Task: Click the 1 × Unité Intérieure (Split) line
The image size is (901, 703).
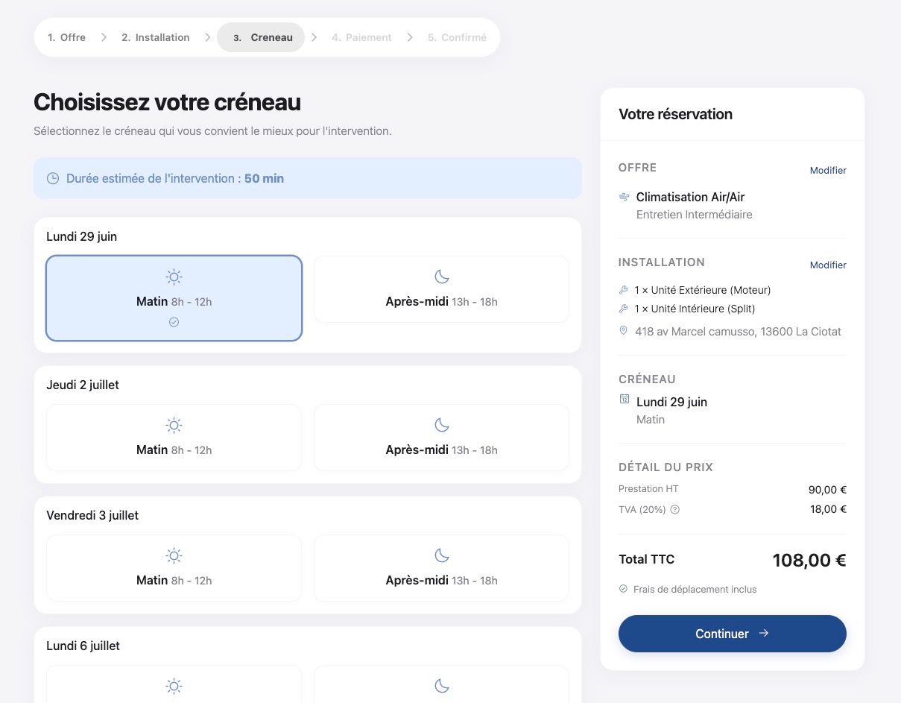Action: point(695,309)
